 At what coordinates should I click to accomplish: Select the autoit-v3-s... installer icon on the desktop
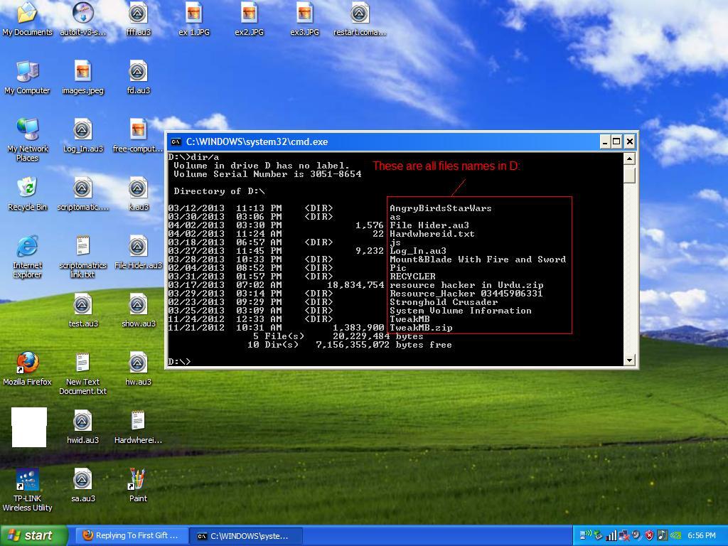(82, 18)
